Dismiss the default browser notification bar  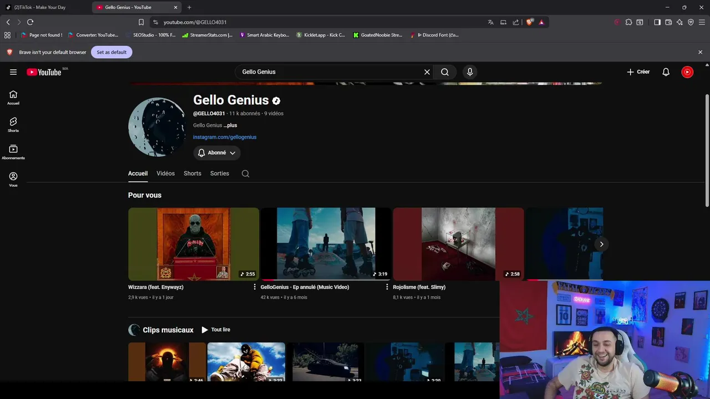click(x=700, y=52)
